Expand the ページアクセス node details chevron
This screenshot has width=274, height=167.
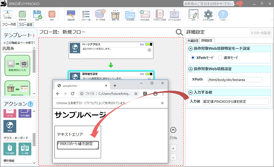point(149,50)
